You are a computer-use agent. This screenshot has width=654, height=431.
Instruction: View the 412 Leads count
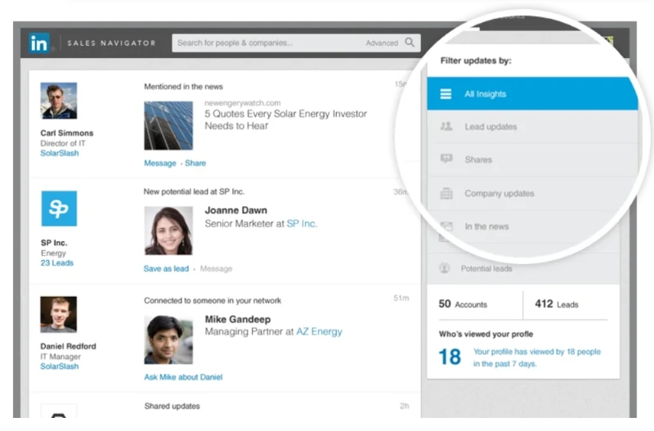point(556,304)
